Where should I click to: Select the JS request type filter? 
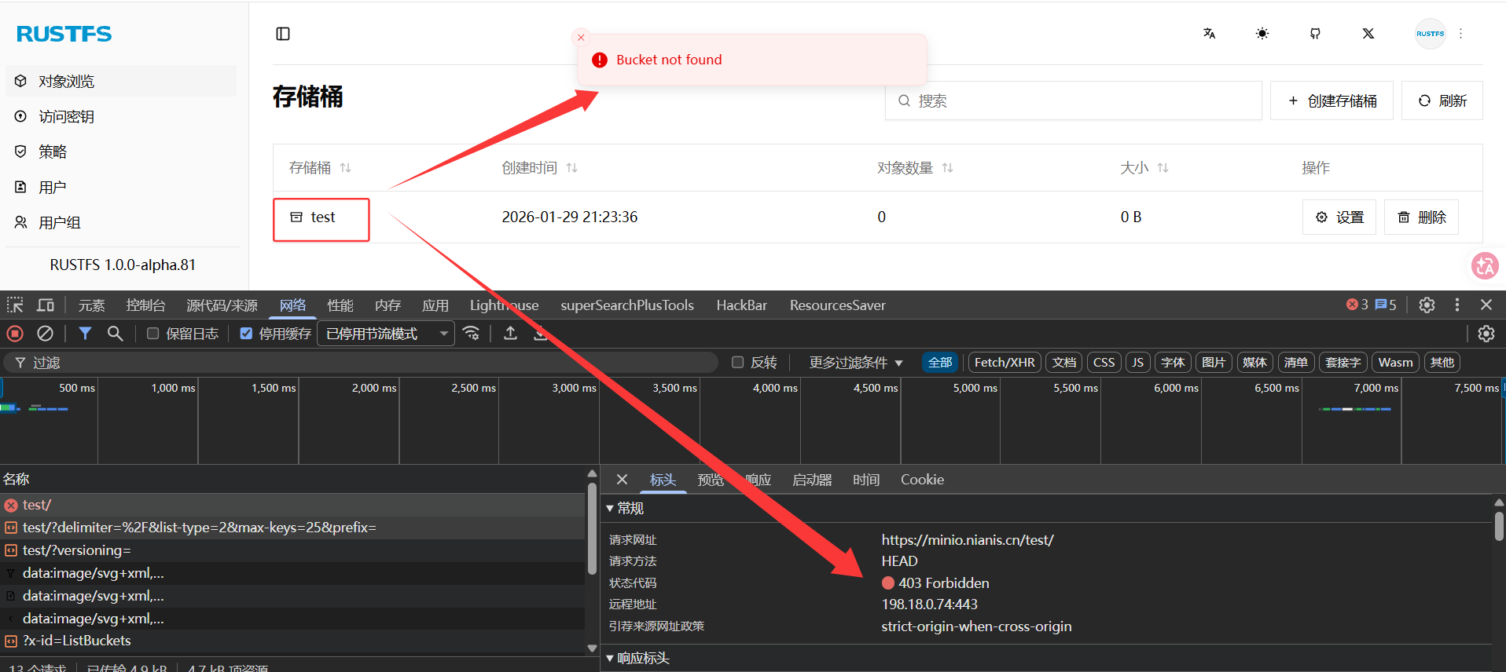click(1137, 362)
